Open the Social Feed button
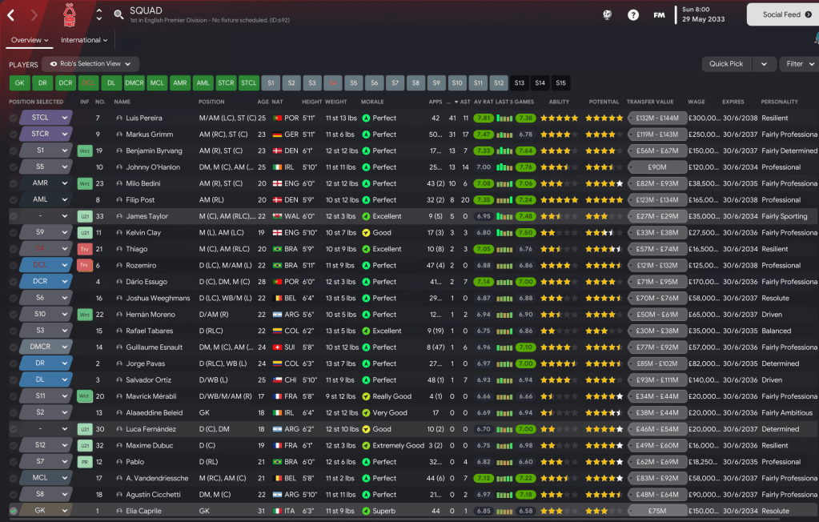The height and width of the screenshot is (522, 819). click(781, 14)
